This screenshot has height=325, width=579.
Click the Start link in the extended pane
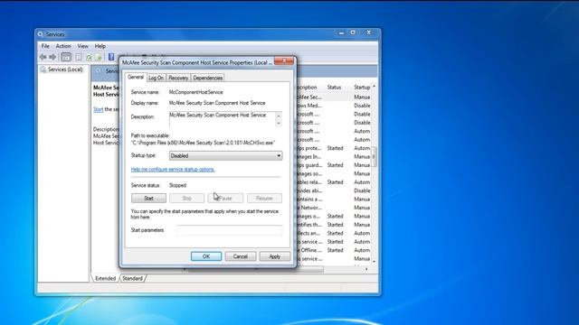99,109
